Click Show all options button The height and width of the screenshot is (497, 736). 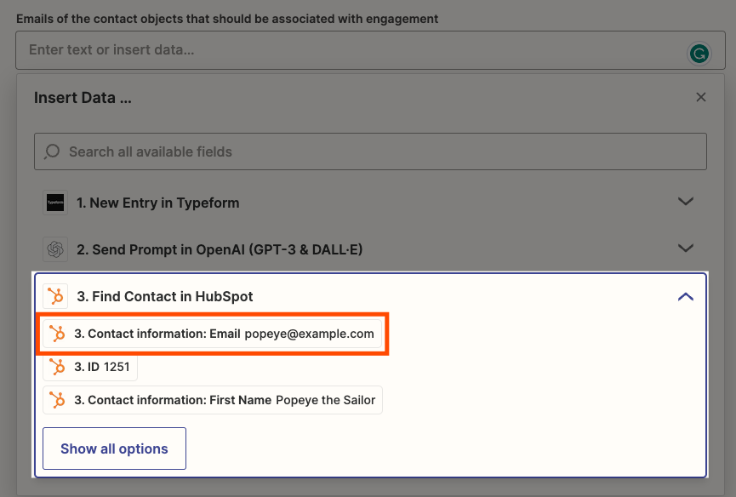(114, 448)
